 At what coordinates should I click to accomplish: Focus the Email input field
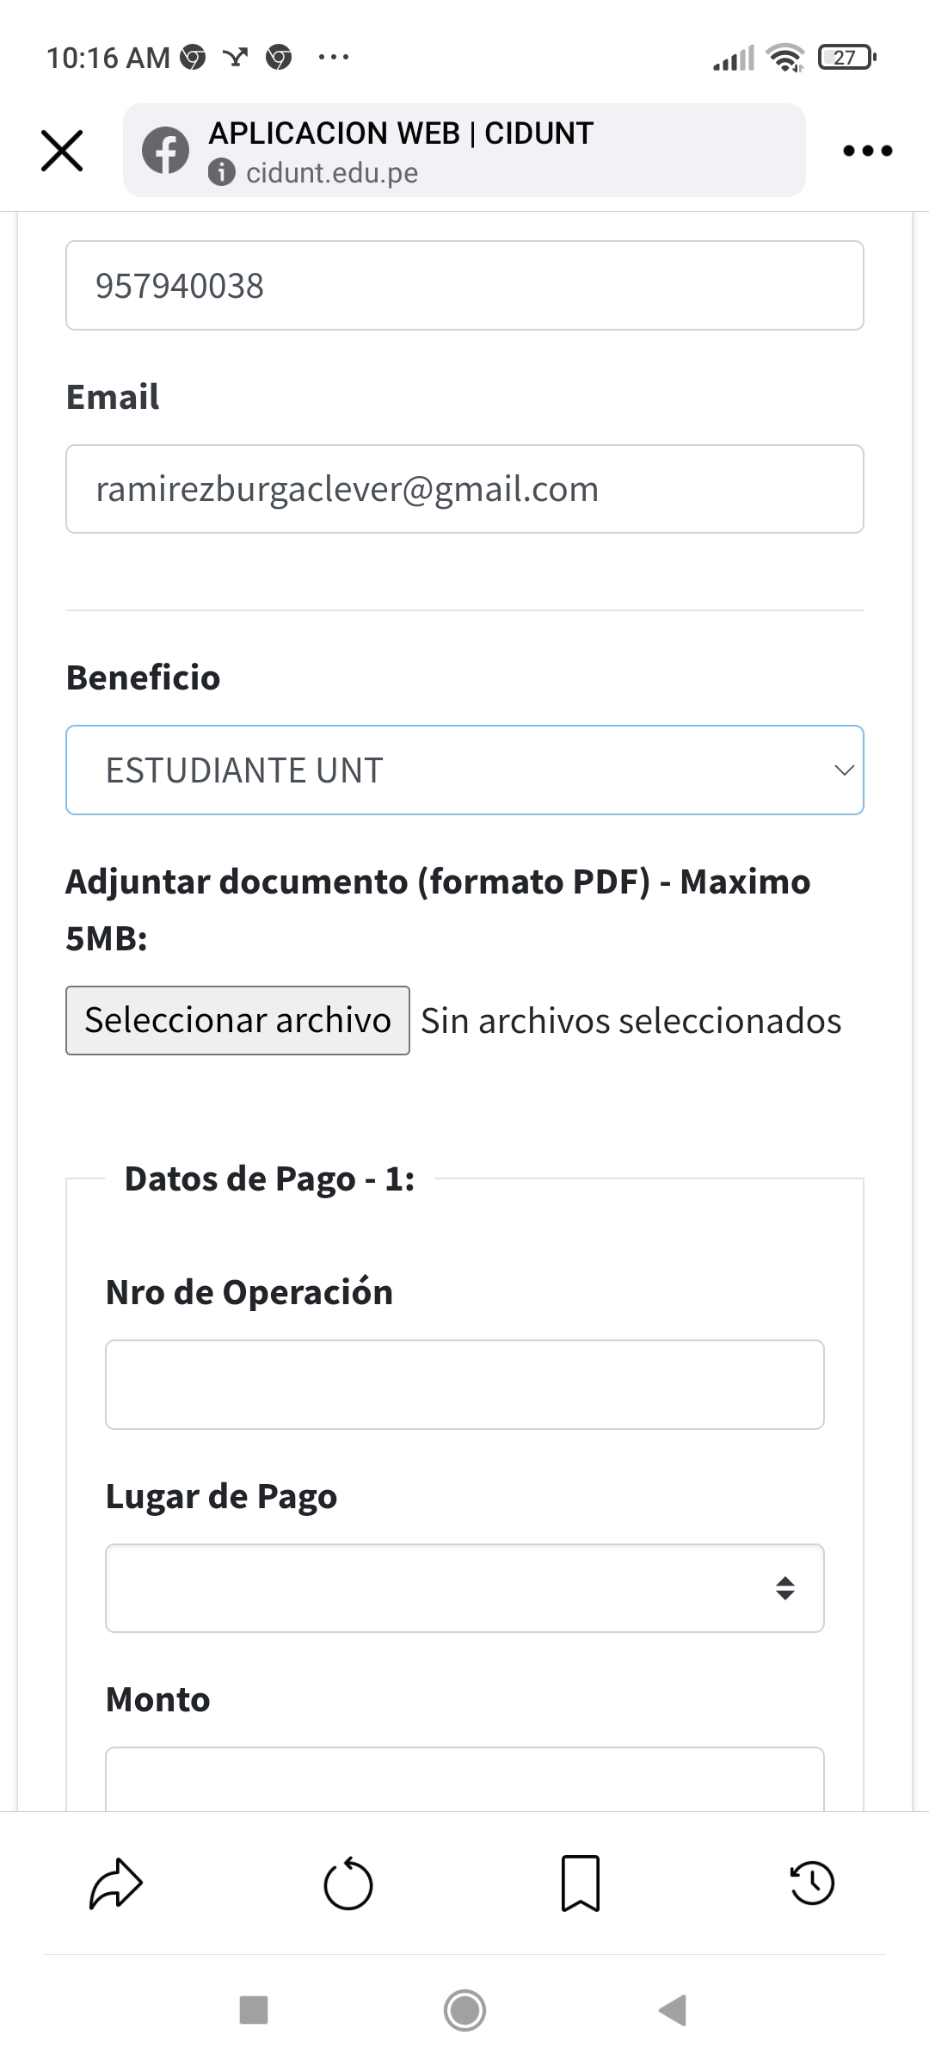464,489
